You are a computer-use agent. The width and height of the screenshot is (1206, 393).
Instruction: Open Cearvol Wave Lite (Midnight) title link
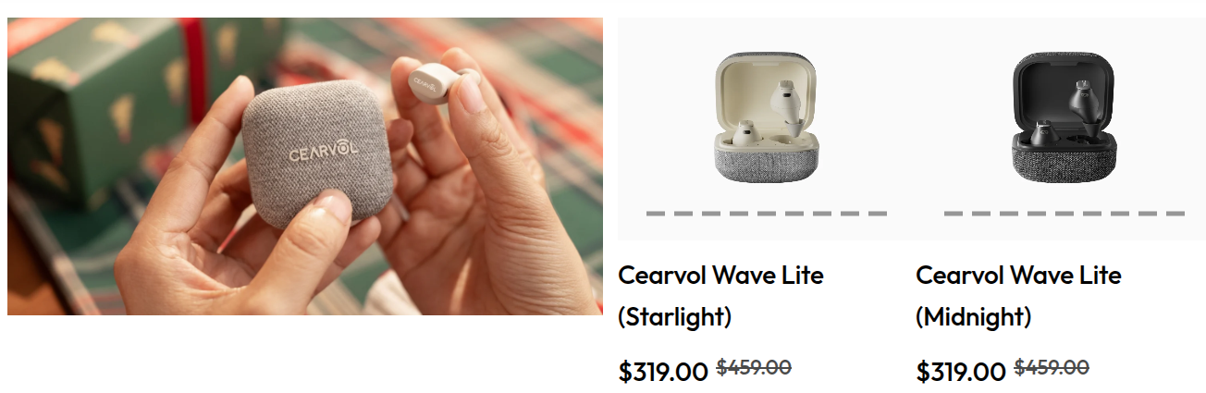pos(1018,296)
